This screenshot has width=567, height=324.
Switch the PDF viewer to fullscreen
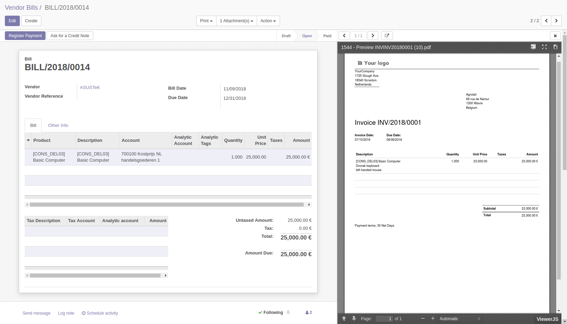pyautogui.click(x=544, y=47)
